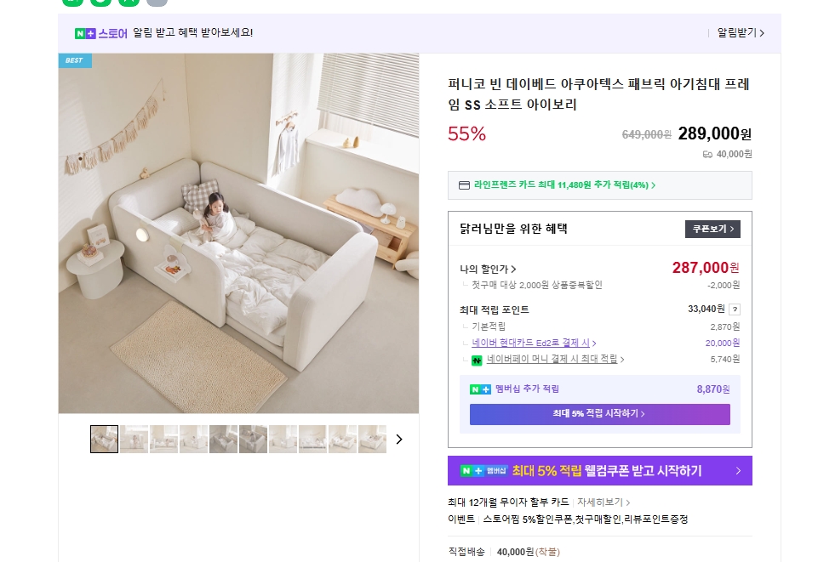Open the 쿠폰보기 coupon button

tap(712, 229)
